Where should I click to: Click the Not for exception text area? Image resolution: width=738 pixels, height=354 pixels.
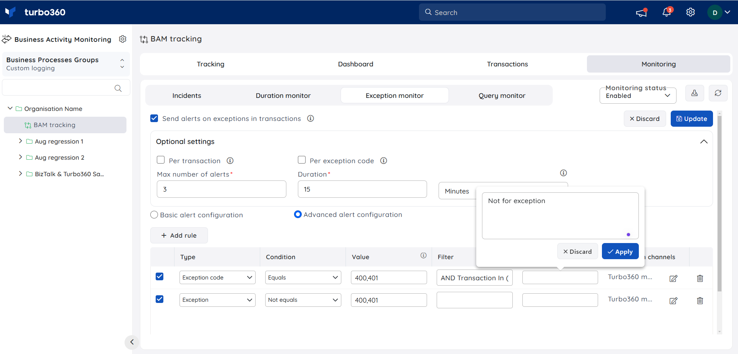click(x=560, y=216)
